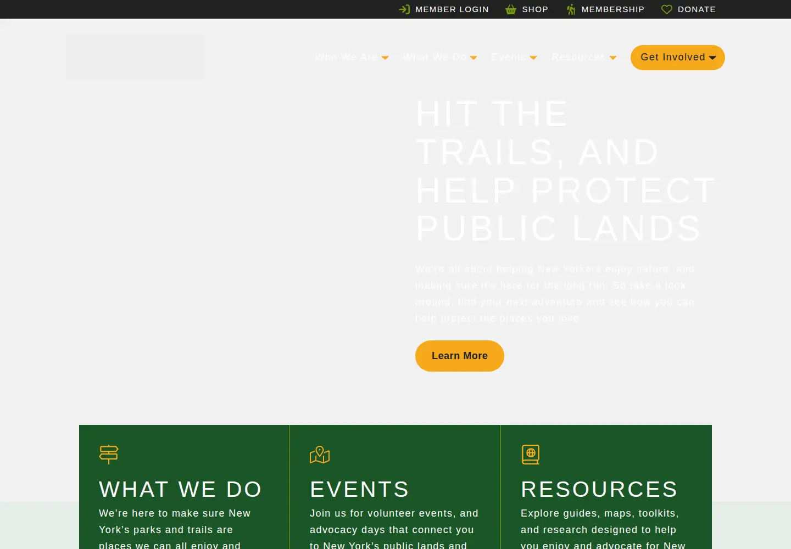
Task: Expand the Who We Are dropdown arrow
Action: pyautogui.click(x=385, y=58)
